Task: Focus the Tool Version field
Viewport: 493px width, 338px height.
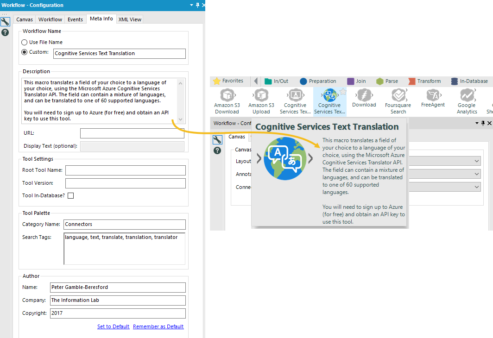Action: [x=126, y=183]
